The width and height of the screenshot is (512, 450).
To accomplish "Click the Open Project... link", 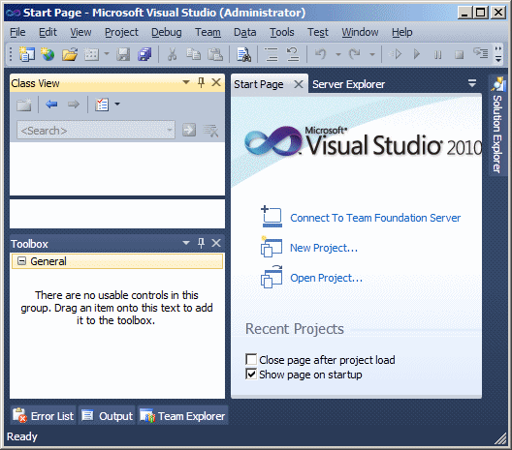I will tap(326, 278).
